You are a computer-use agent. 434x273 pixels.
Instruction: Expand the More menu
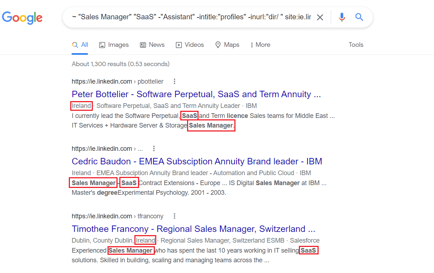[x=260, y=45]
